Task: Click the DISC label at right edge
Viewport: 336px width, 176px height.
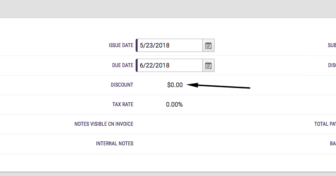Action: [x=332, y=65]
